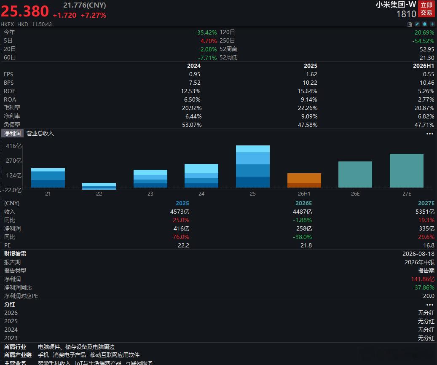
Task: Click the 分红 section heading
Action: (x=9, y=304)
